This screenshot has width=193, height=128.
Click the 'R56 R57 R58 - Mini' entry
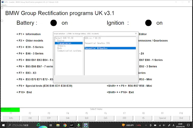(129, 86)
